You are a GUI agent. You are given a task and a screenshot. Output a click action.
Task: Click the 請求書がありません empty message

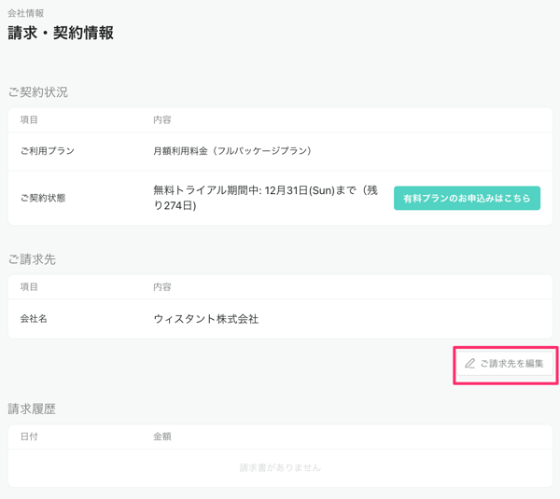pos(280,467)
